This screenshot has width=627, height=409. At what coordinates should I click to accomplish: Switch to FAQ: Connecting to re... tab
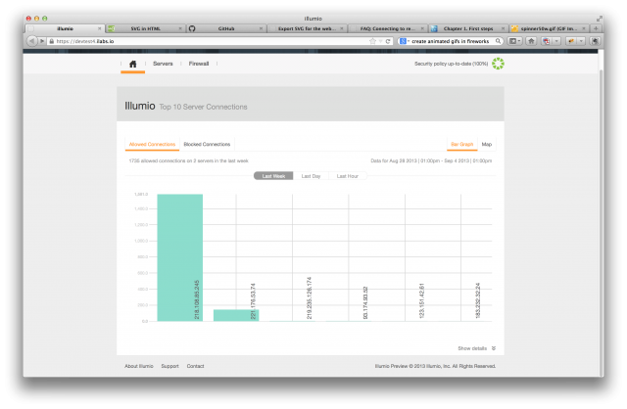coord(388,28)
